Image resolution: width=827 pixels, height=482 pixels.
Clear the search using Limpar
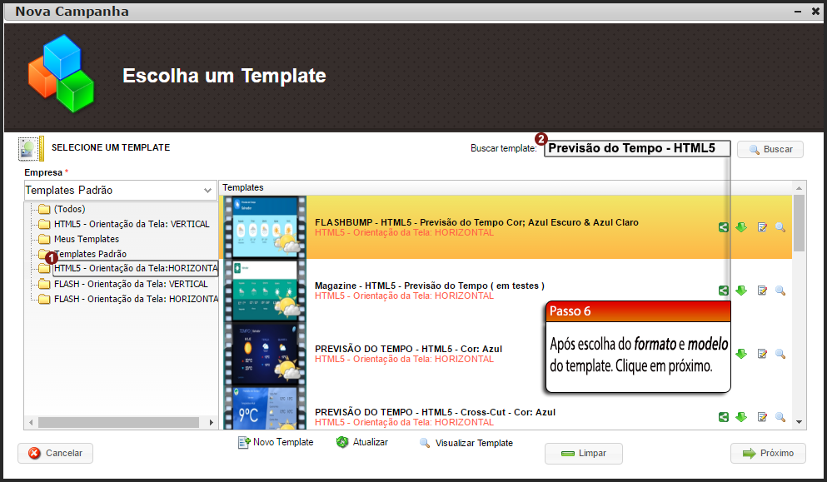click(583, 453)
